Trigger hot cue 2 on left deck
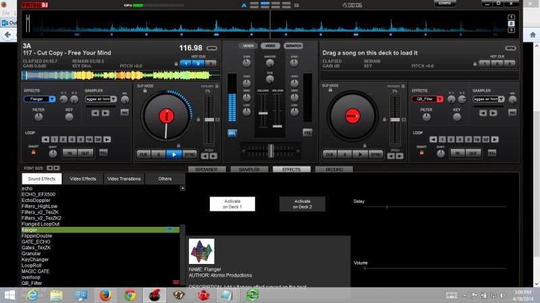Image resolution: width=540 pixels, height=303 pixels. [x=198, y=63]
